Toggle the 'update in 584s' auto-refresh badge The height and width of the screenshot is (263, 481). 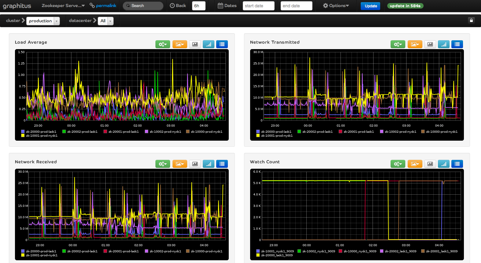pos(405,6)
